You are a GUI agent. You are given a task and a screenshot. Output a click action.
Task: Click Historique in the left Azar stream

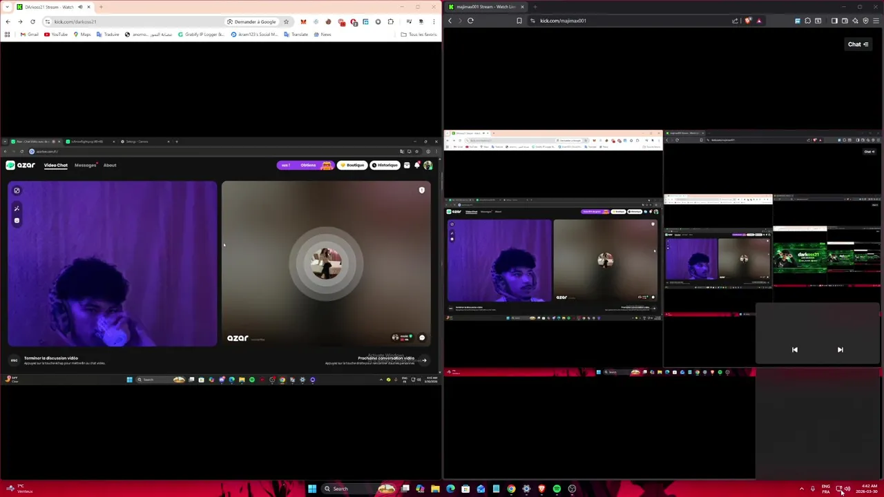(x=385, y=165)
